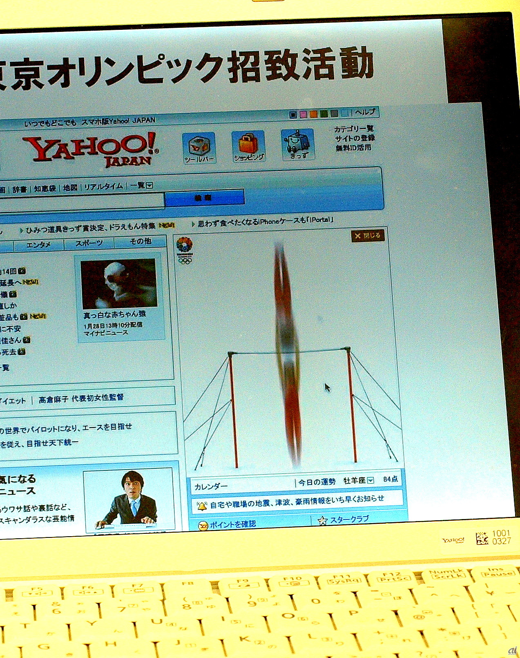The image size is (520, 658).
Task: Close the Olympic animation with 閉じる button
Action: [368, 236]
